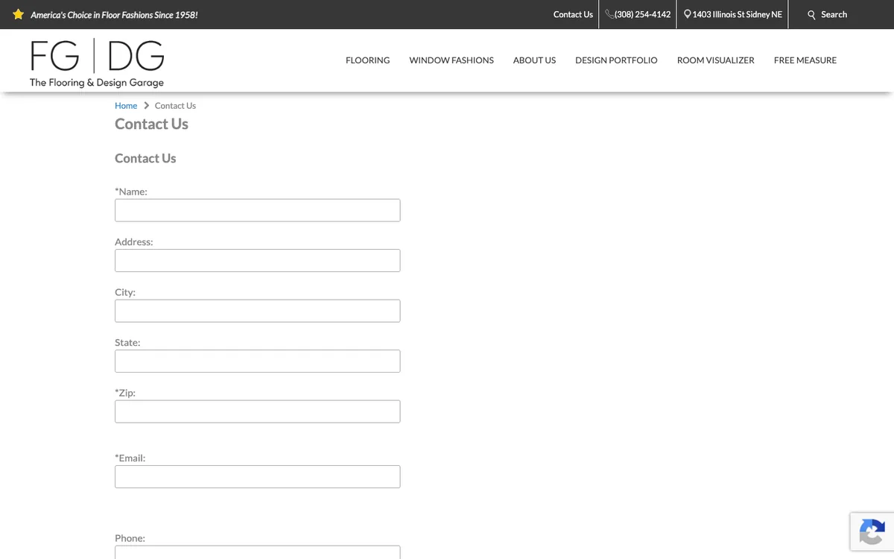Open 1403 Illinois St Sidney NE address link
Viewport: 894px width, 559px height.
coord(737,14)
